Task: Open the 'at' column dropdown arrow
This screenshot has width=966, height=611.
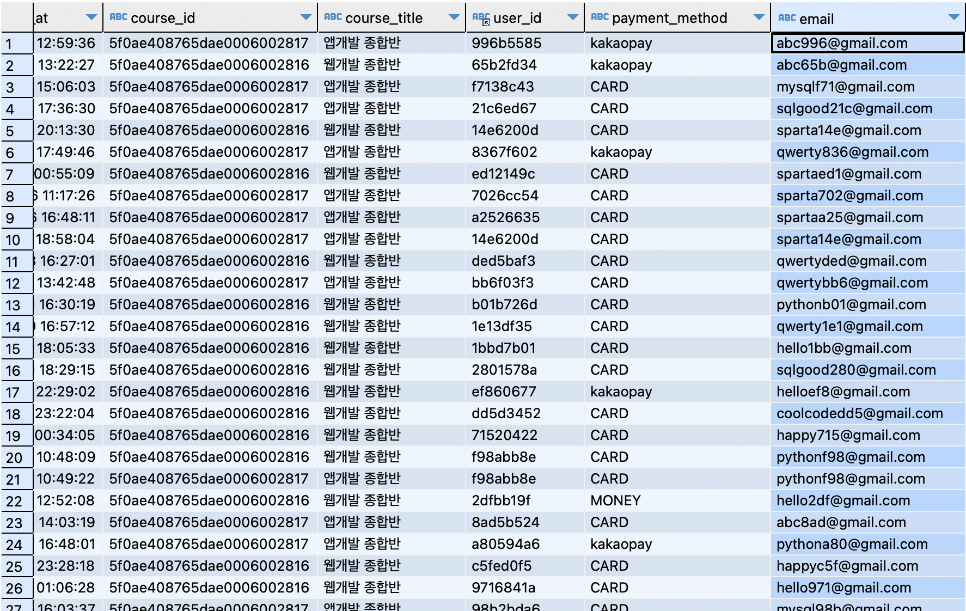Action: [x=92, y=17]
